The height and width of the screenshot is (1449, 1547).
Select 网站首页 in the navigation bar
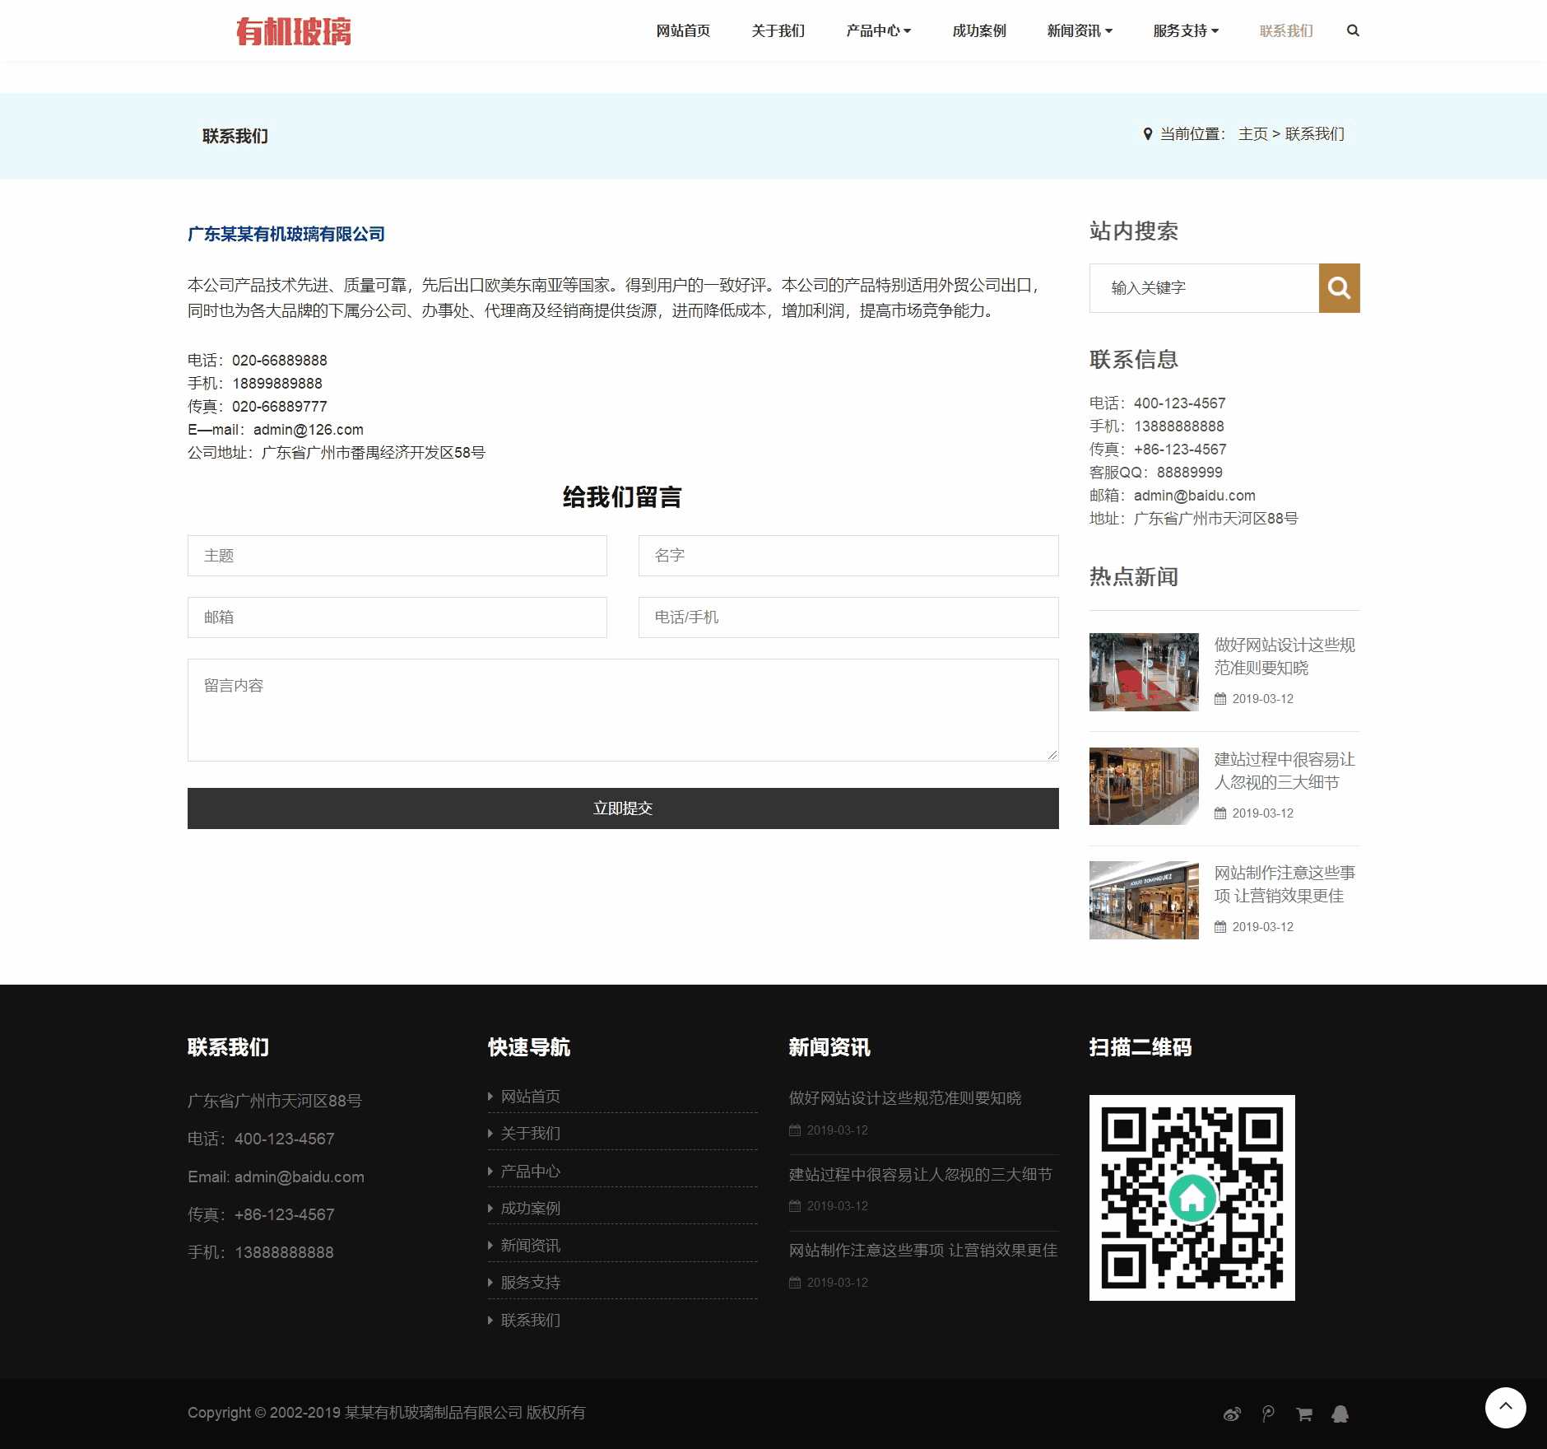683,30
